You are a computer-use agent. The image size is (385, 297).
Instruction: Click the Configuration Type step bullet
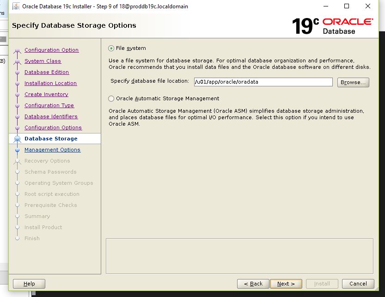click(x=17, y=106)
